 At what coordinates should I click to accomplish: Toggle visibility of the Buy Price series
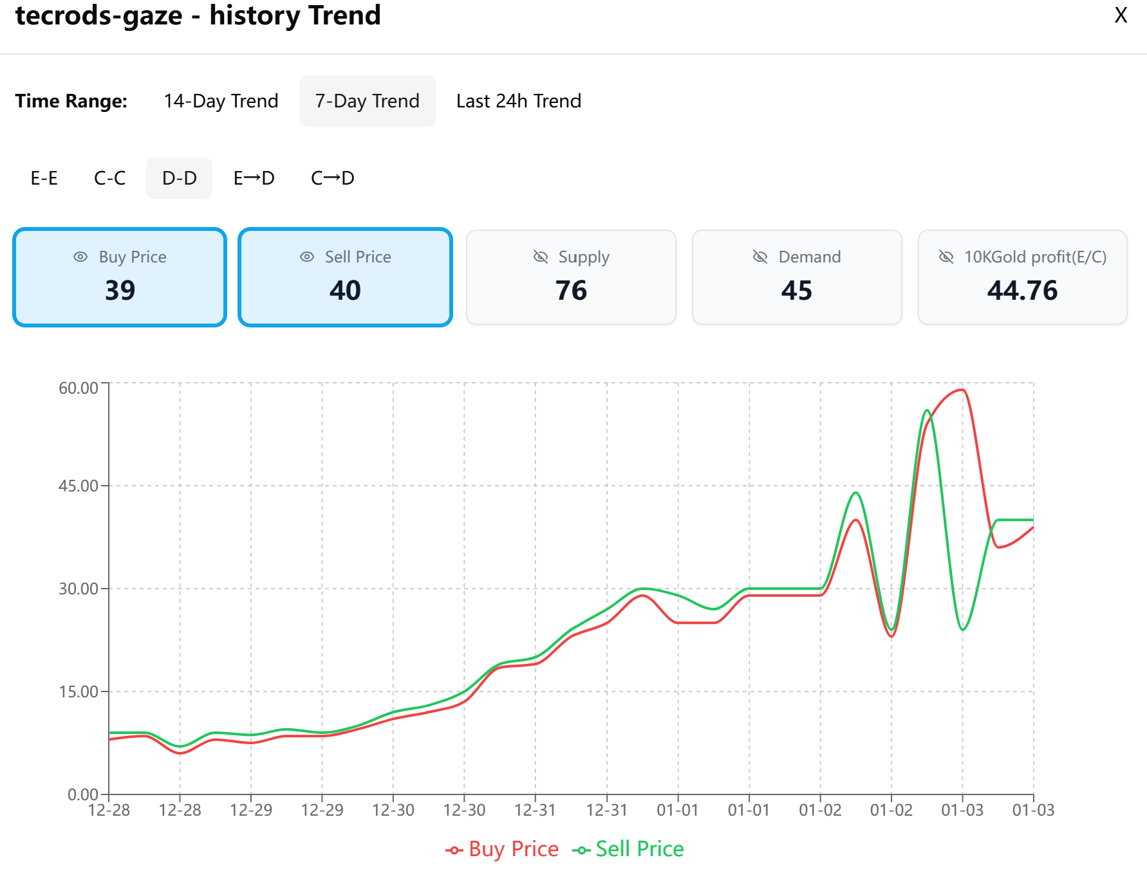click(x=119, y=277)
